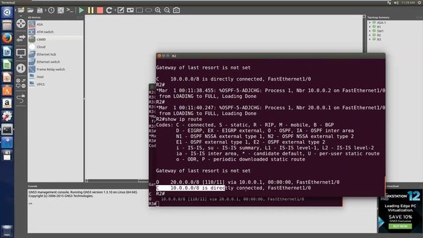
Task: Stop all devices with red square button
Action: pos(100,11)
